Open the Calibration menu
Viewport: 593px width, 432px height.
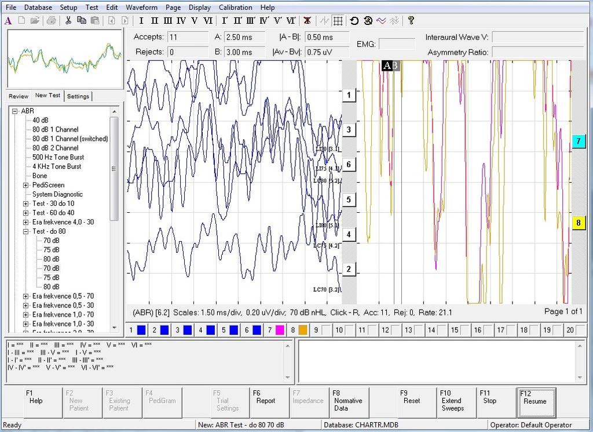click(235, 7)
